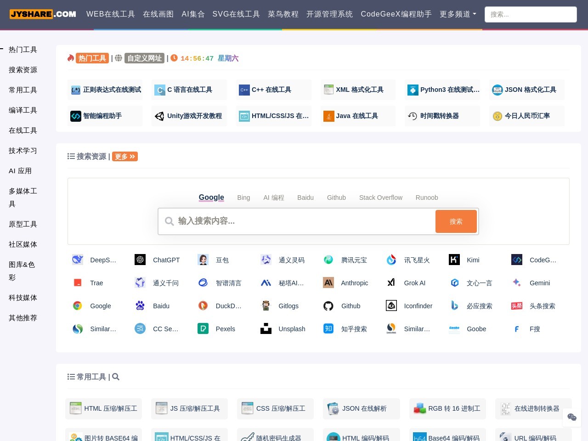Open ChatGPT via its icon
This screenshot has width=588, height=441.
coord(140,260)
